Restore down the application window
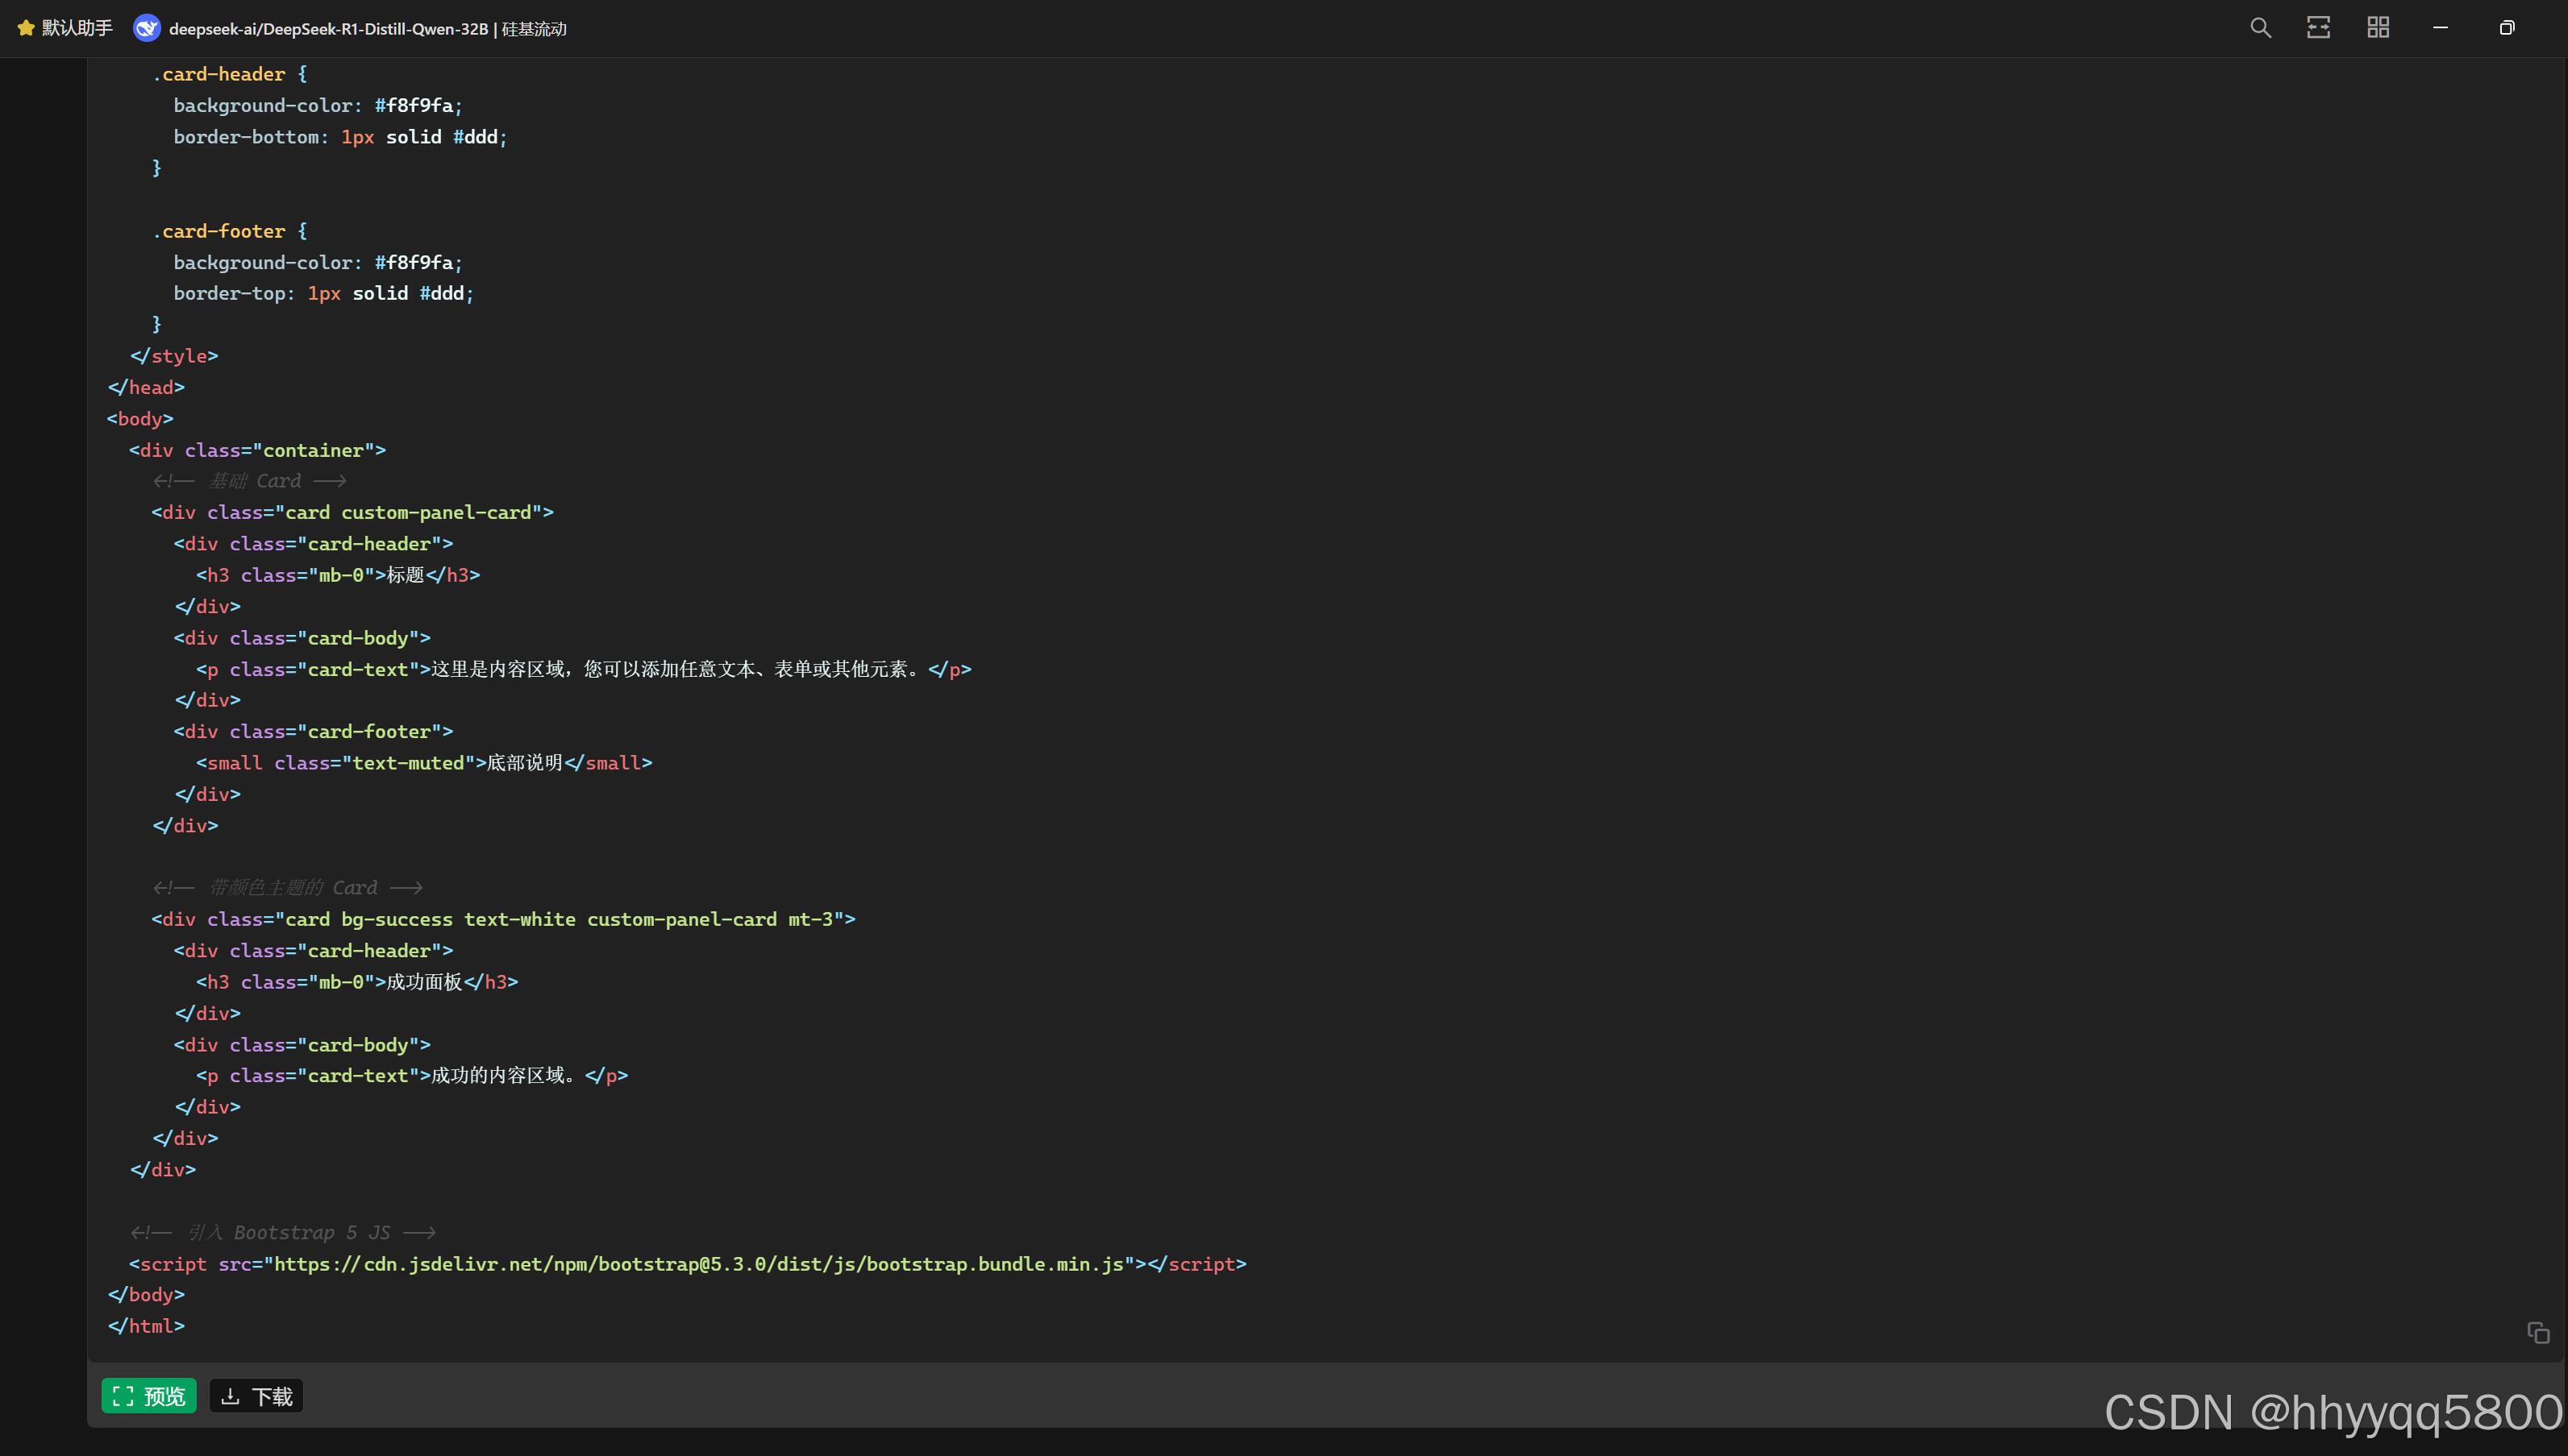This screenshot has width=2568, height=1456. click(x=2506, y=28)
